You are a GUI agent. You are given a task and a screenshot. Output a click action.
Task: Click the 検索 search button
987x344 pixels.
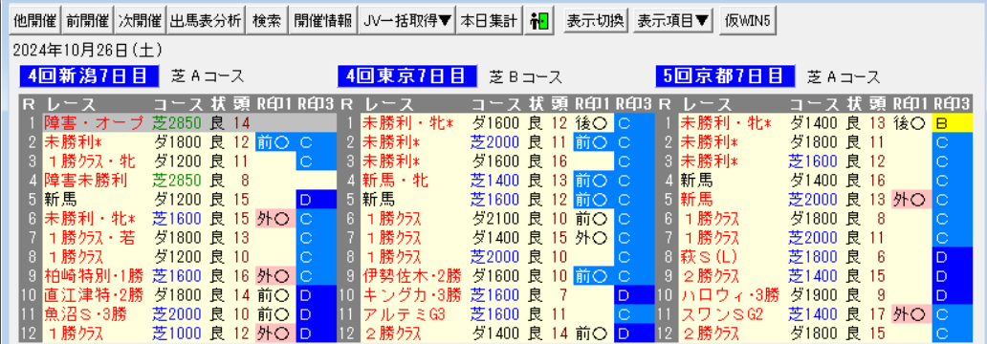(x=267, y=21)
